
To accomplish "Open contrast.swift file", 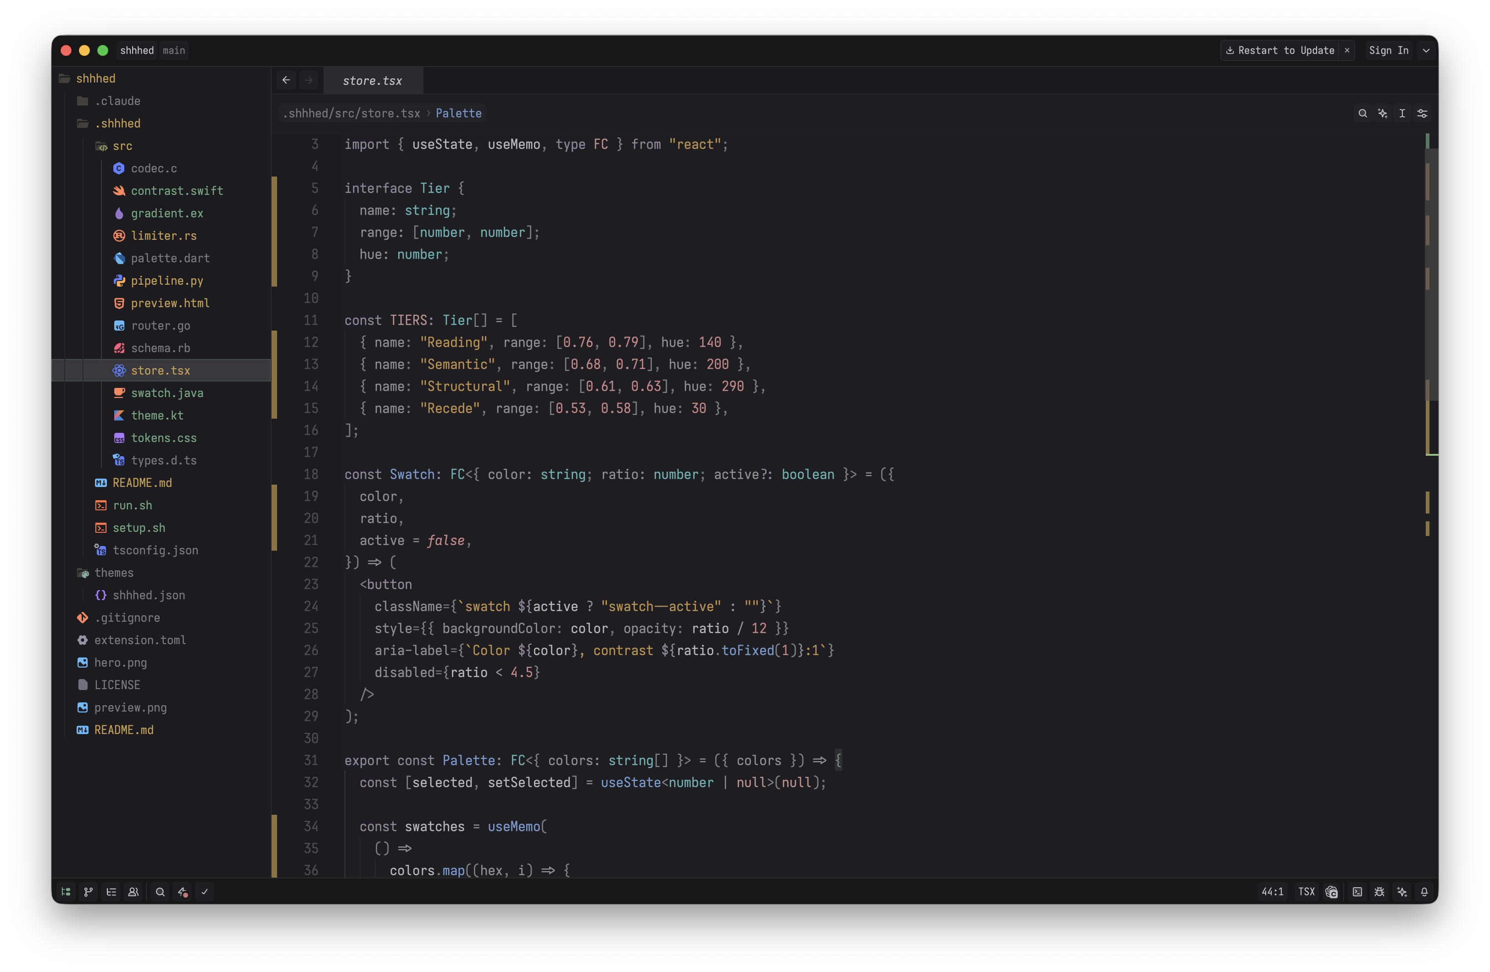I will click(x=161, y=191).
